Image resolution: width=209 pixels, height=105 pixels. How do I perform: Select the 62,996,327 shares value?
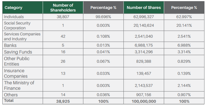[x=144, y=17]
